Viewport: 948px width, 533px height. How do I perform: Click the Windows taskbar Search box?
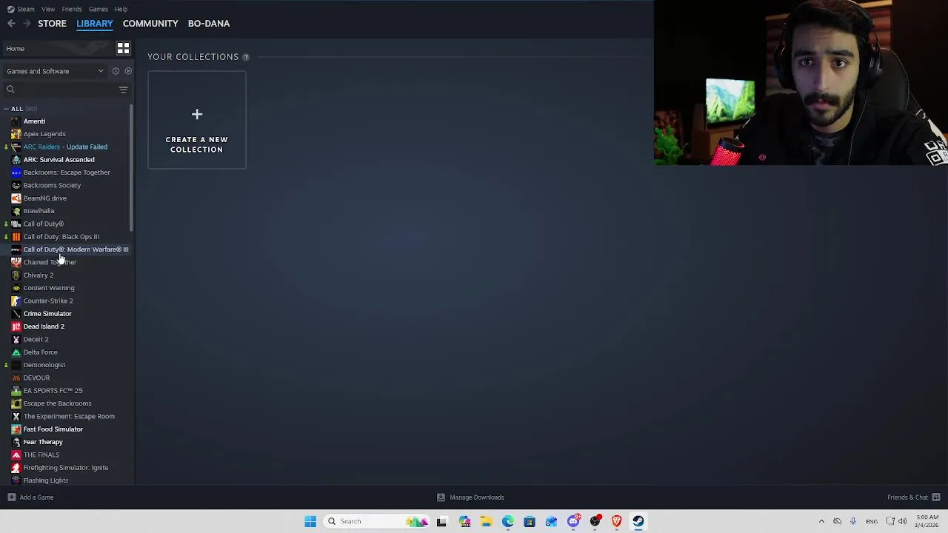click(378, 521)
